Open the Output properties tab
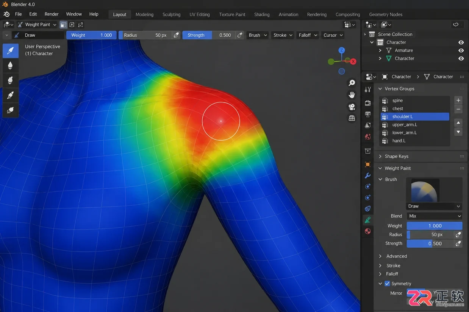469x312 pixels. click(x=367, y=114)
